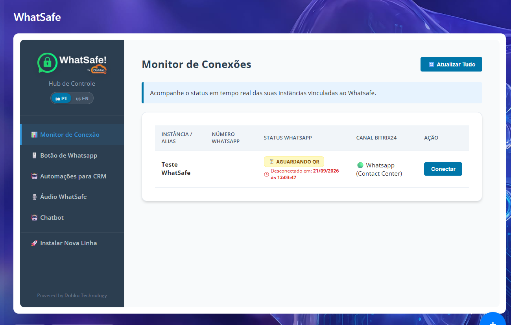The height and width of the screenshot is (325, 511).
Task: Click the Aguardando QR status badge
Action: pos(294,162)
